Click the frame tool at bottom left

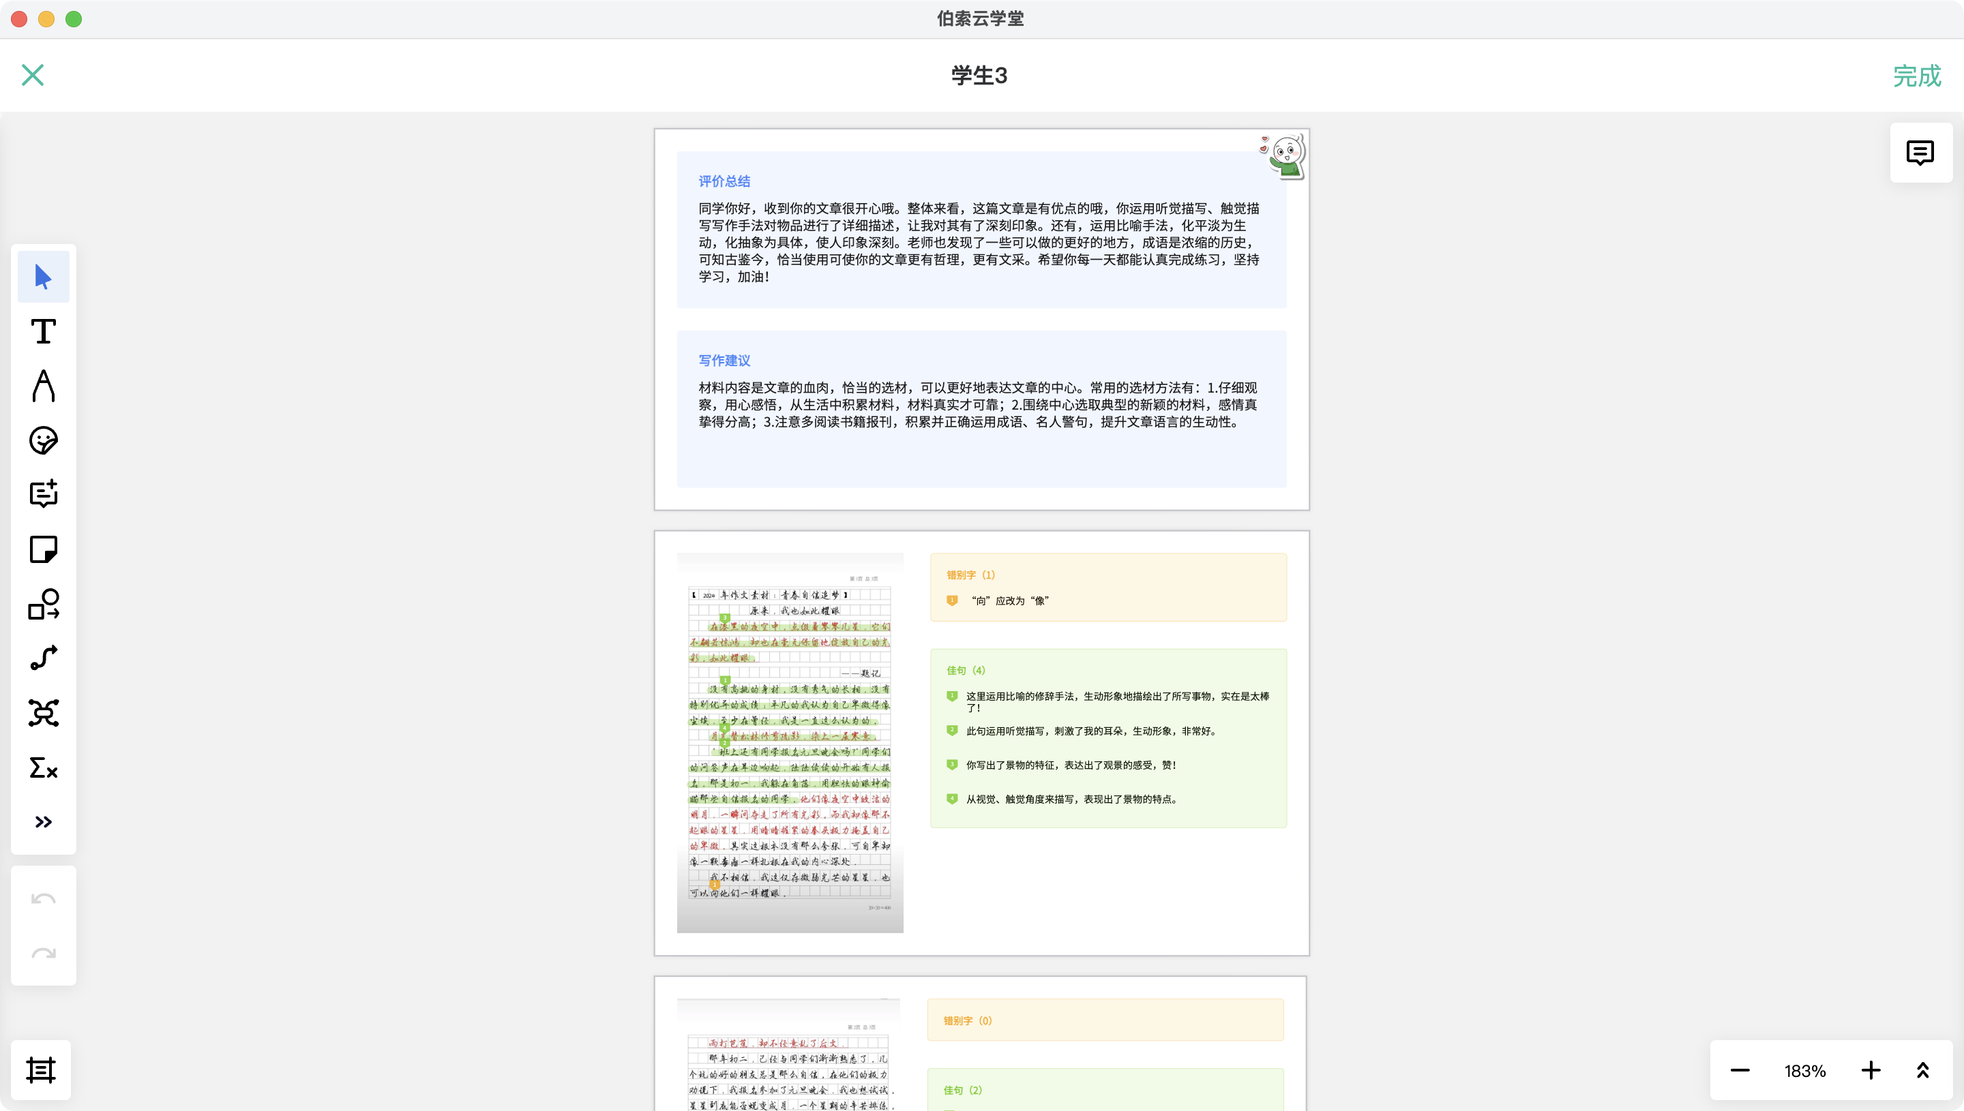click(x=41, y=1070)
